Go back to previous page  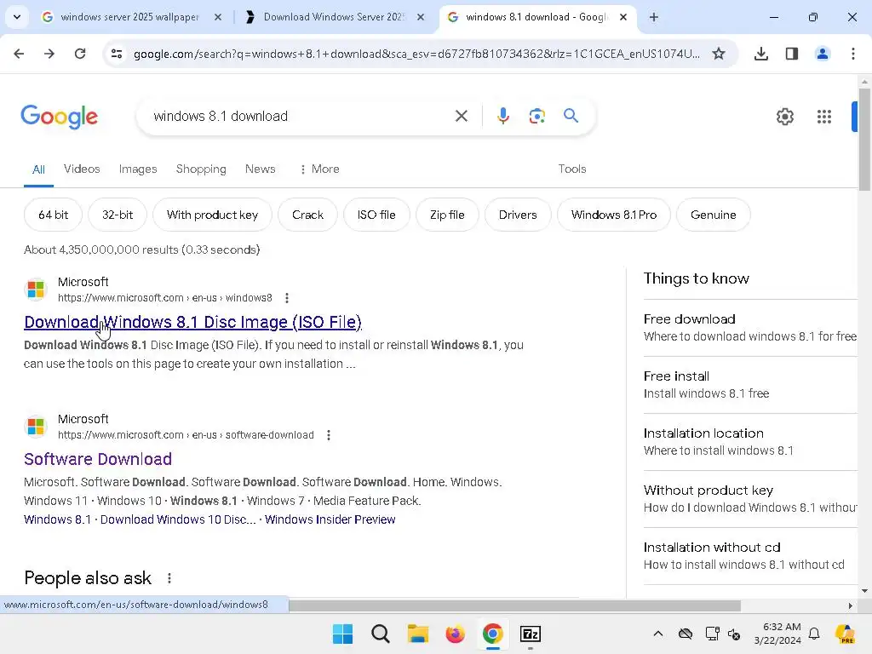[19, 54]
